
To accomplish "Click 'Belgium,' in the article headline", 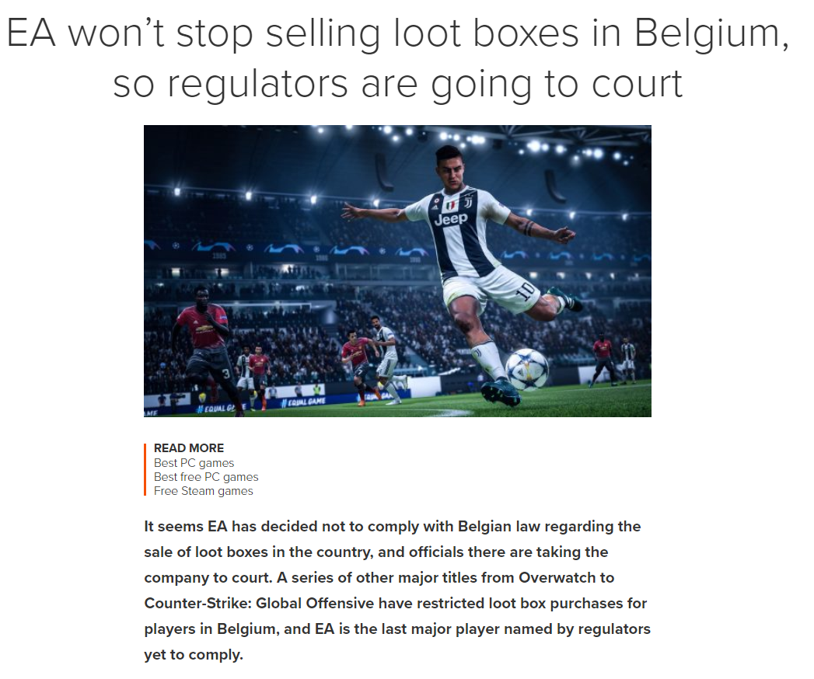I will 711,34.
